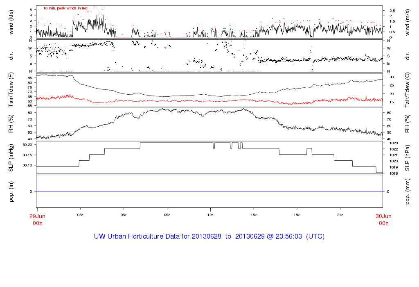
Task: Click the '29Jun' start date label
Action: click(37, 216)
